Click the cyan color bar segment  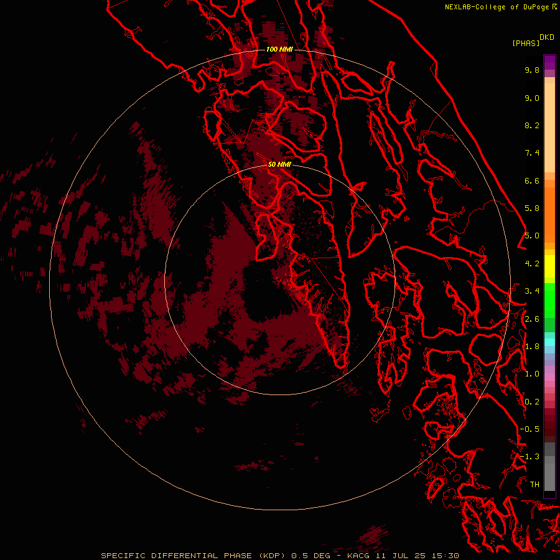coord(549,342)
